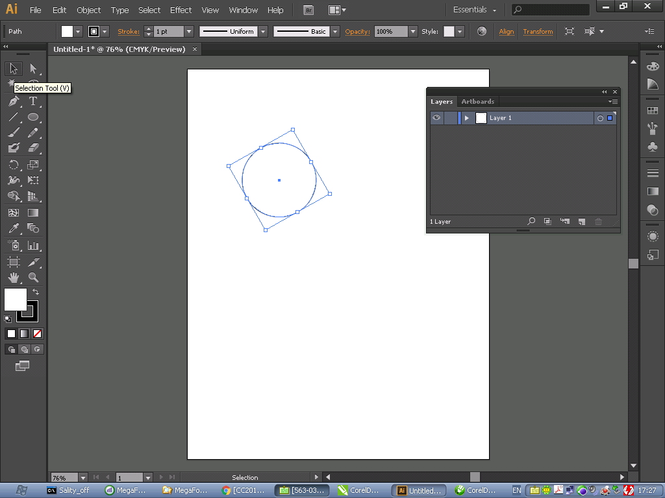Select the Paintbrush tool
The height and width of the screenshot is (498, 665).
tap(14, 132)
